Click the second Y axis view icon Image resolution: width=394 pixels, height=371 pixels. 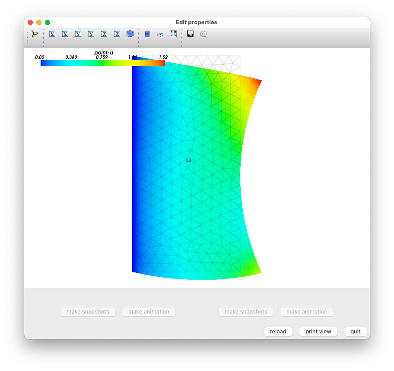point(91,34)
